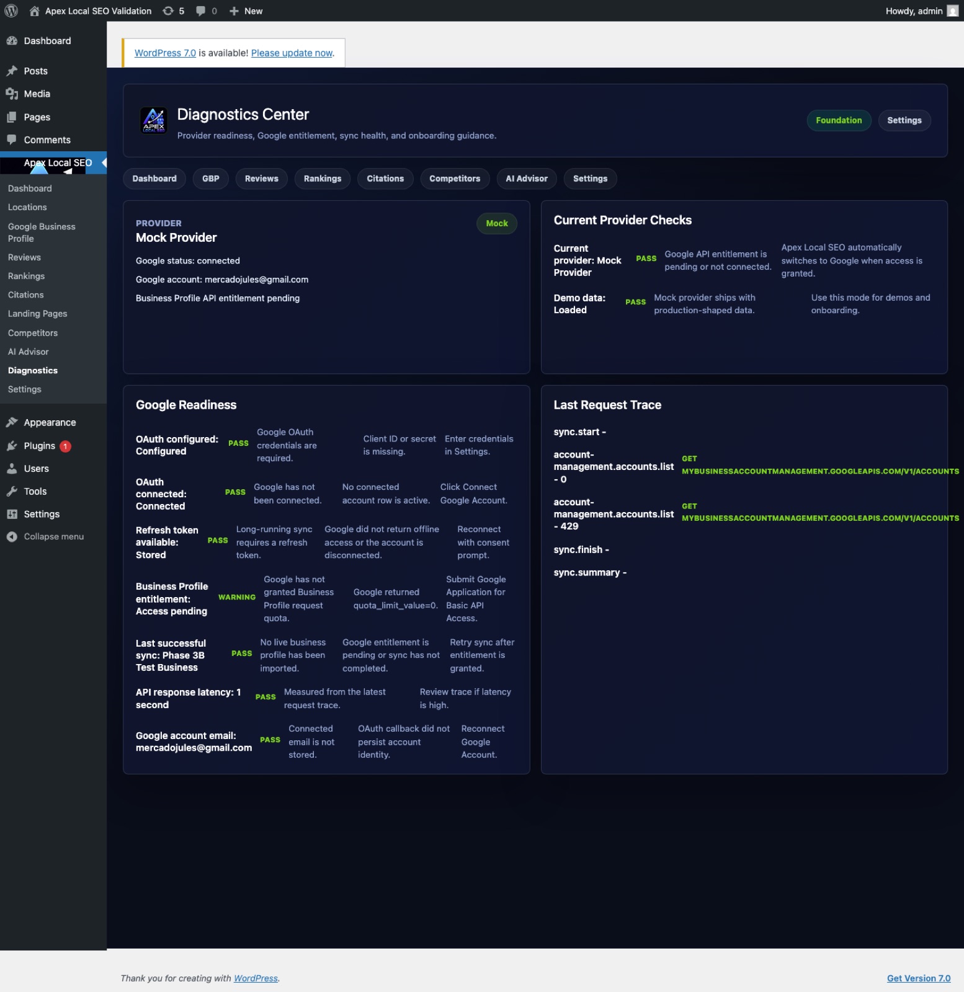Image resolution: width=964 pixels, height=992 pixels.
Task: Click the New content plus icon
Action: (234, 11)
